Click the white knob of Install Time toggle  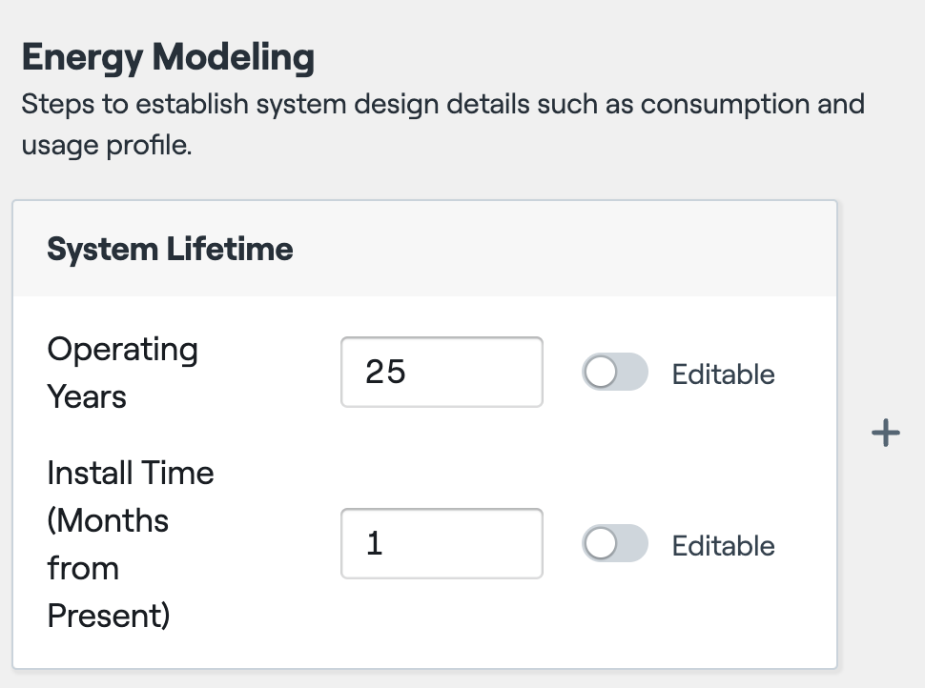602,544
